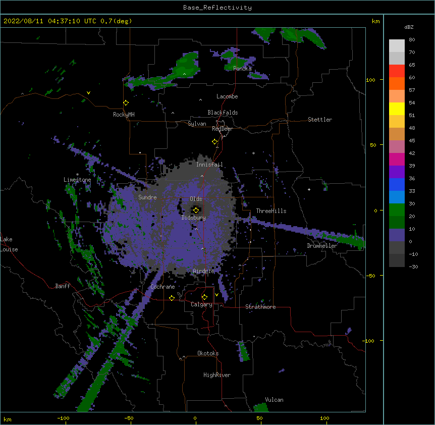The width and height of the screenshot is (435, 425).
Task: Click the Sylvan label
Action: coord(197,124)
